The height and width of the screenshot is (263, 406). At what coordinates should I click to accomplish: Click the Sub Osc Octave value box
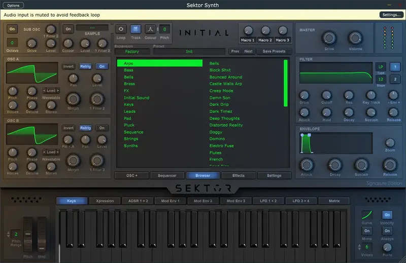(12, 43)
